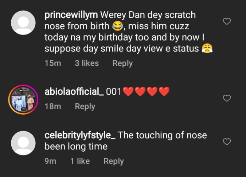Click the 15m timestamp
Image resolution: width=246 pixels, height=177 pixels.
[x=52, y=63]
